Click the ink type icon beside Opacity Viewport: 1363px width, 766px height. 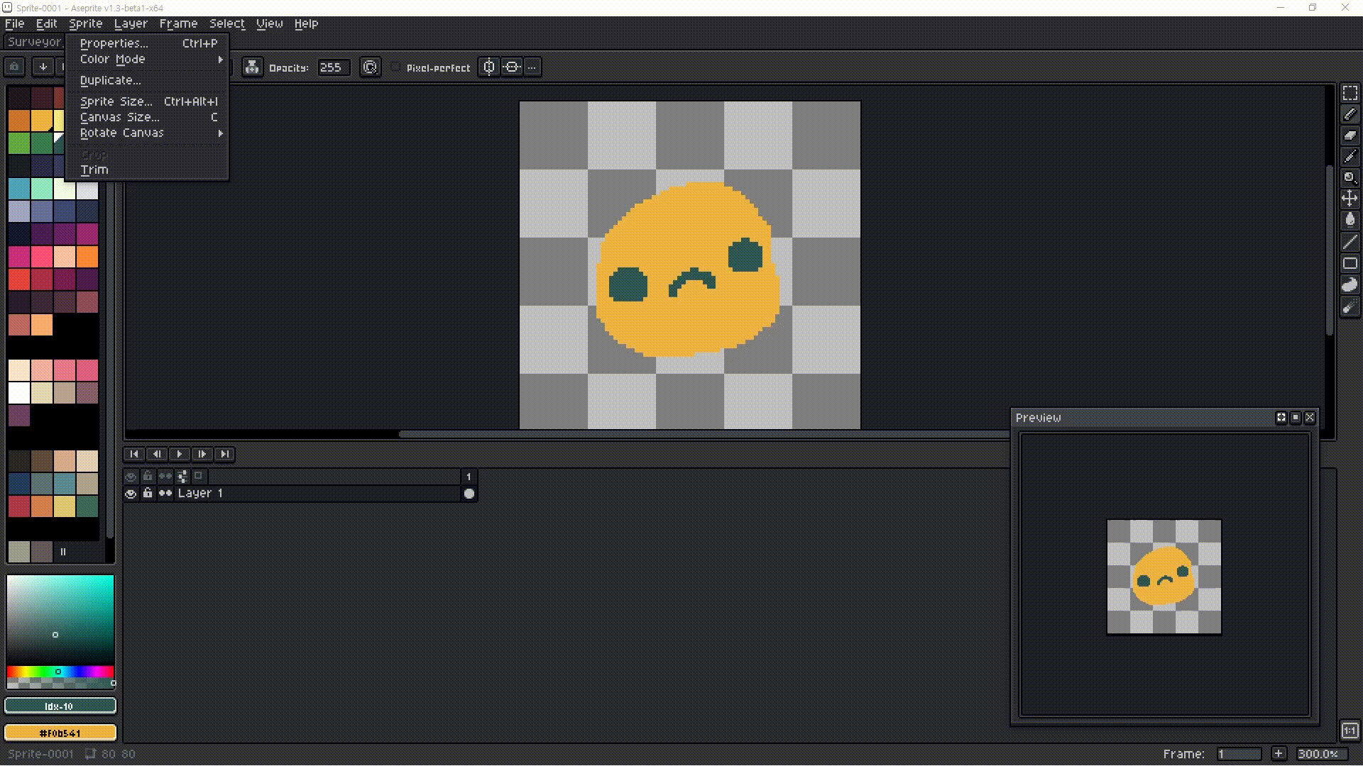(252, 67)
